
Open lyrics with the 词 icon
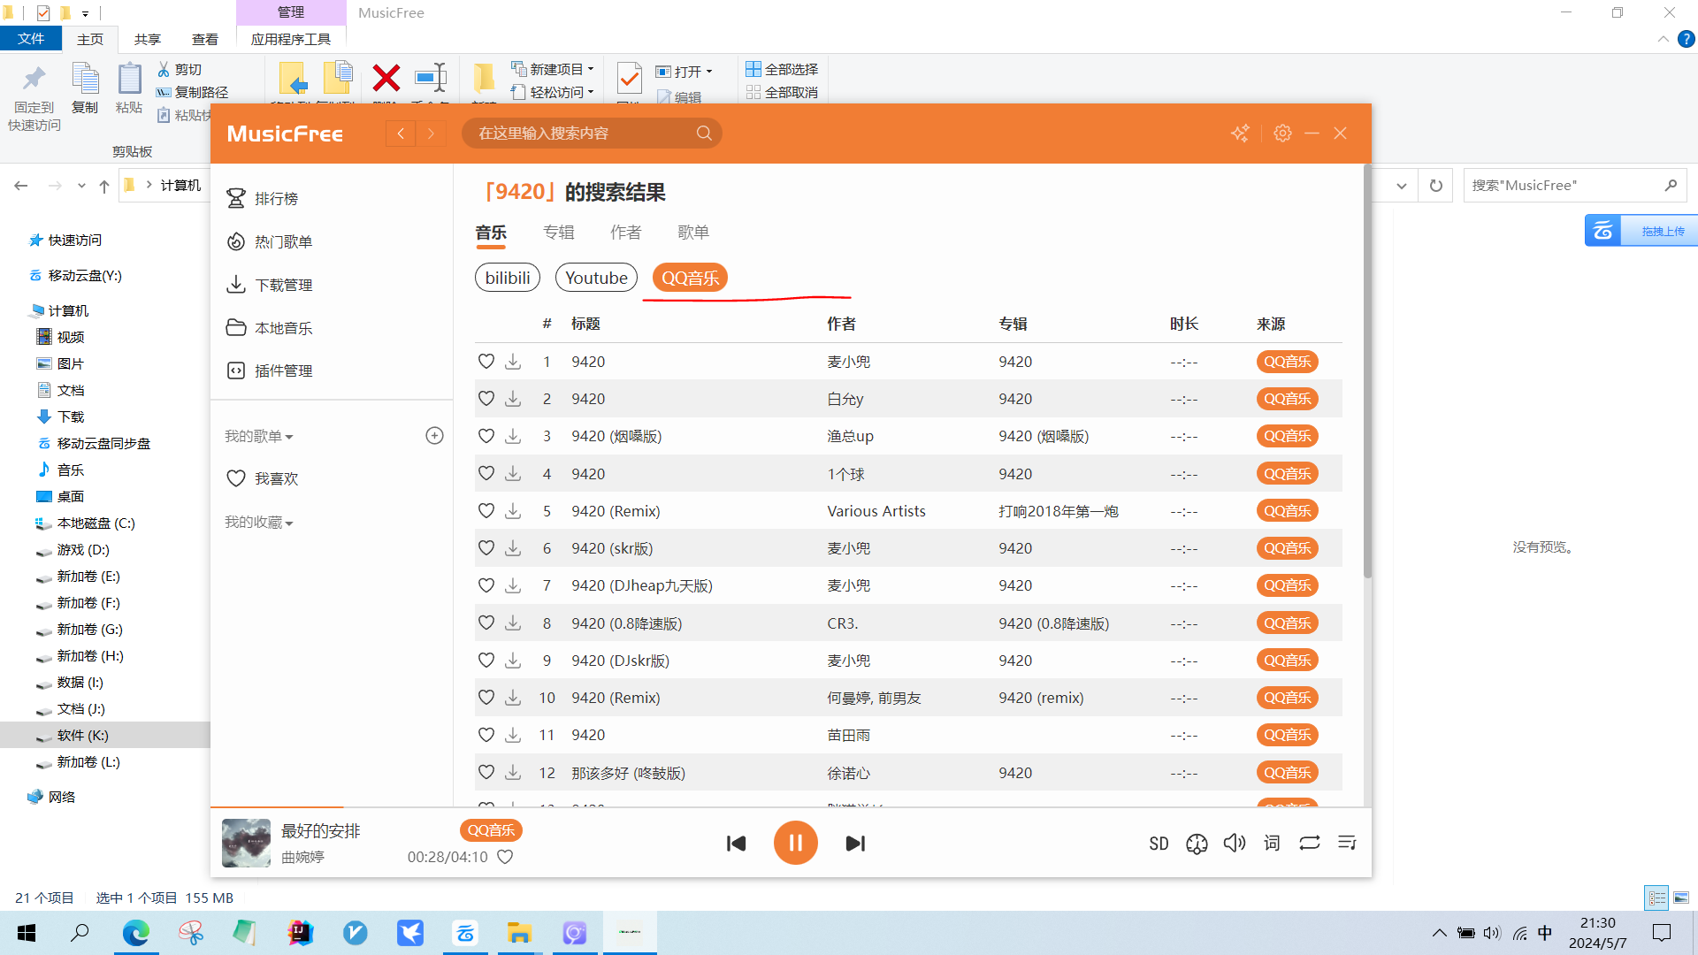pyautogui.click(x=1272, y=843)
